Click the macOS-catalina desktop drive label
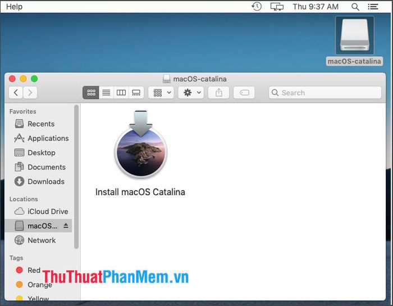Screen dimensions: 393x306 (354, 61)
